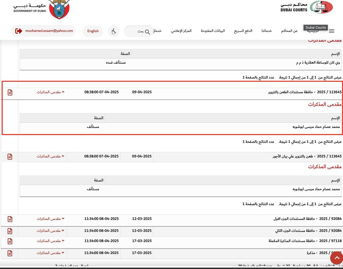The height and width of the screenshot is (269, 343).
Task: Click the magnifier search icon
Action: click(147, 31)
